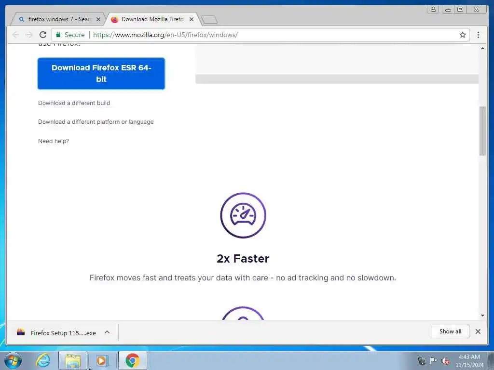Screen dimensions: 494x370
Task: Open the clock showing 4:43 AM
Action: (469, 361)
